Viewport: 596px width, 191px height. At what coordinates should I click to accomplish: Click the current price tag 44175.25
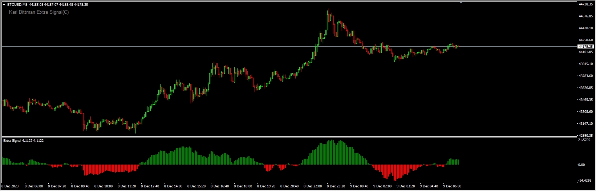(x=585, y=47)
